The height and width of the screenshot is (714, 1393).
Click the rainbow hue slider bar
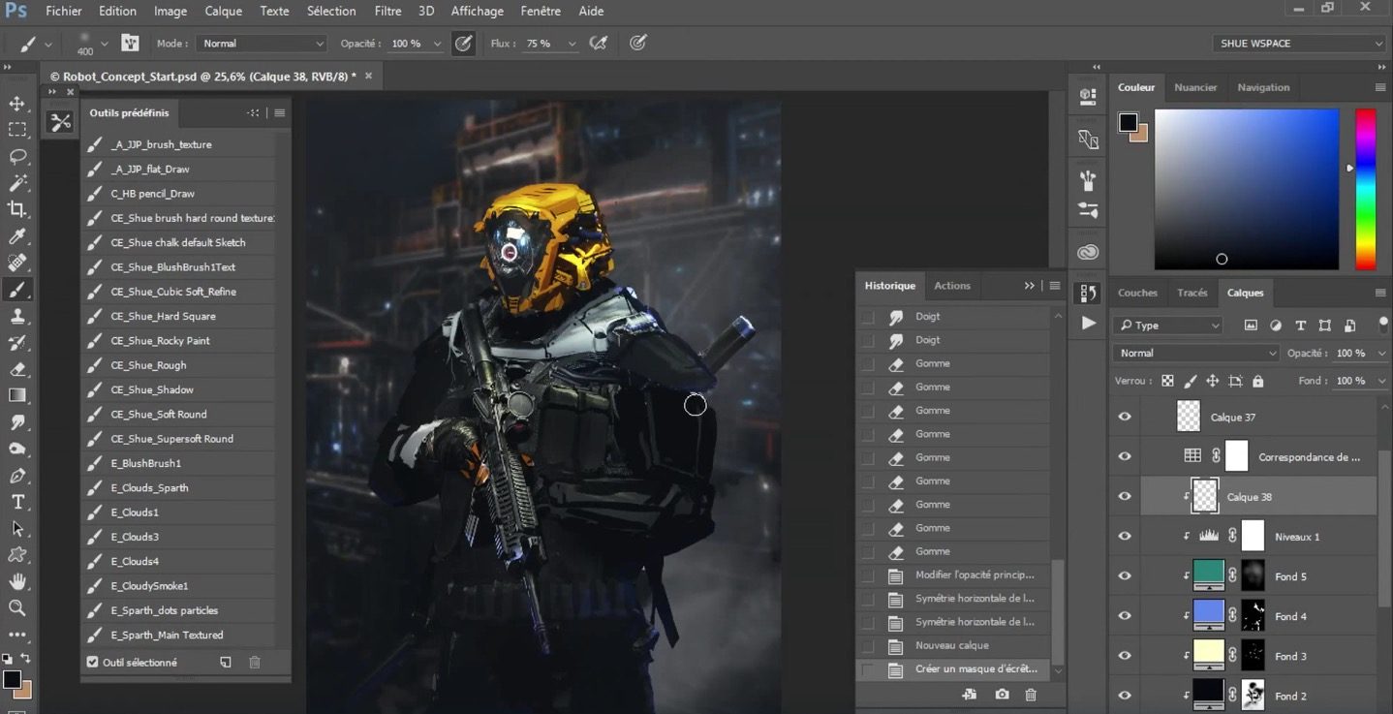point(1365,189)
